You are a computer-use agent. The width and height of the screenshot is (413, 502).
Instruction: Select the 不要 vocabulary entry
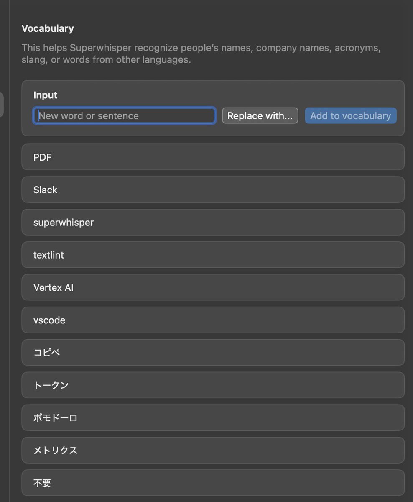pyautogui.click(x=213, y=483)
